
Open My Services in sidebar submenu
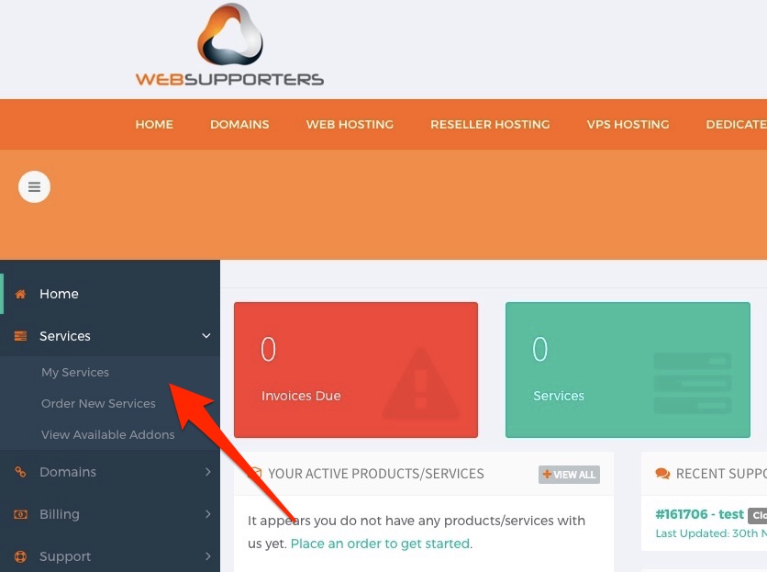[75, 372]
